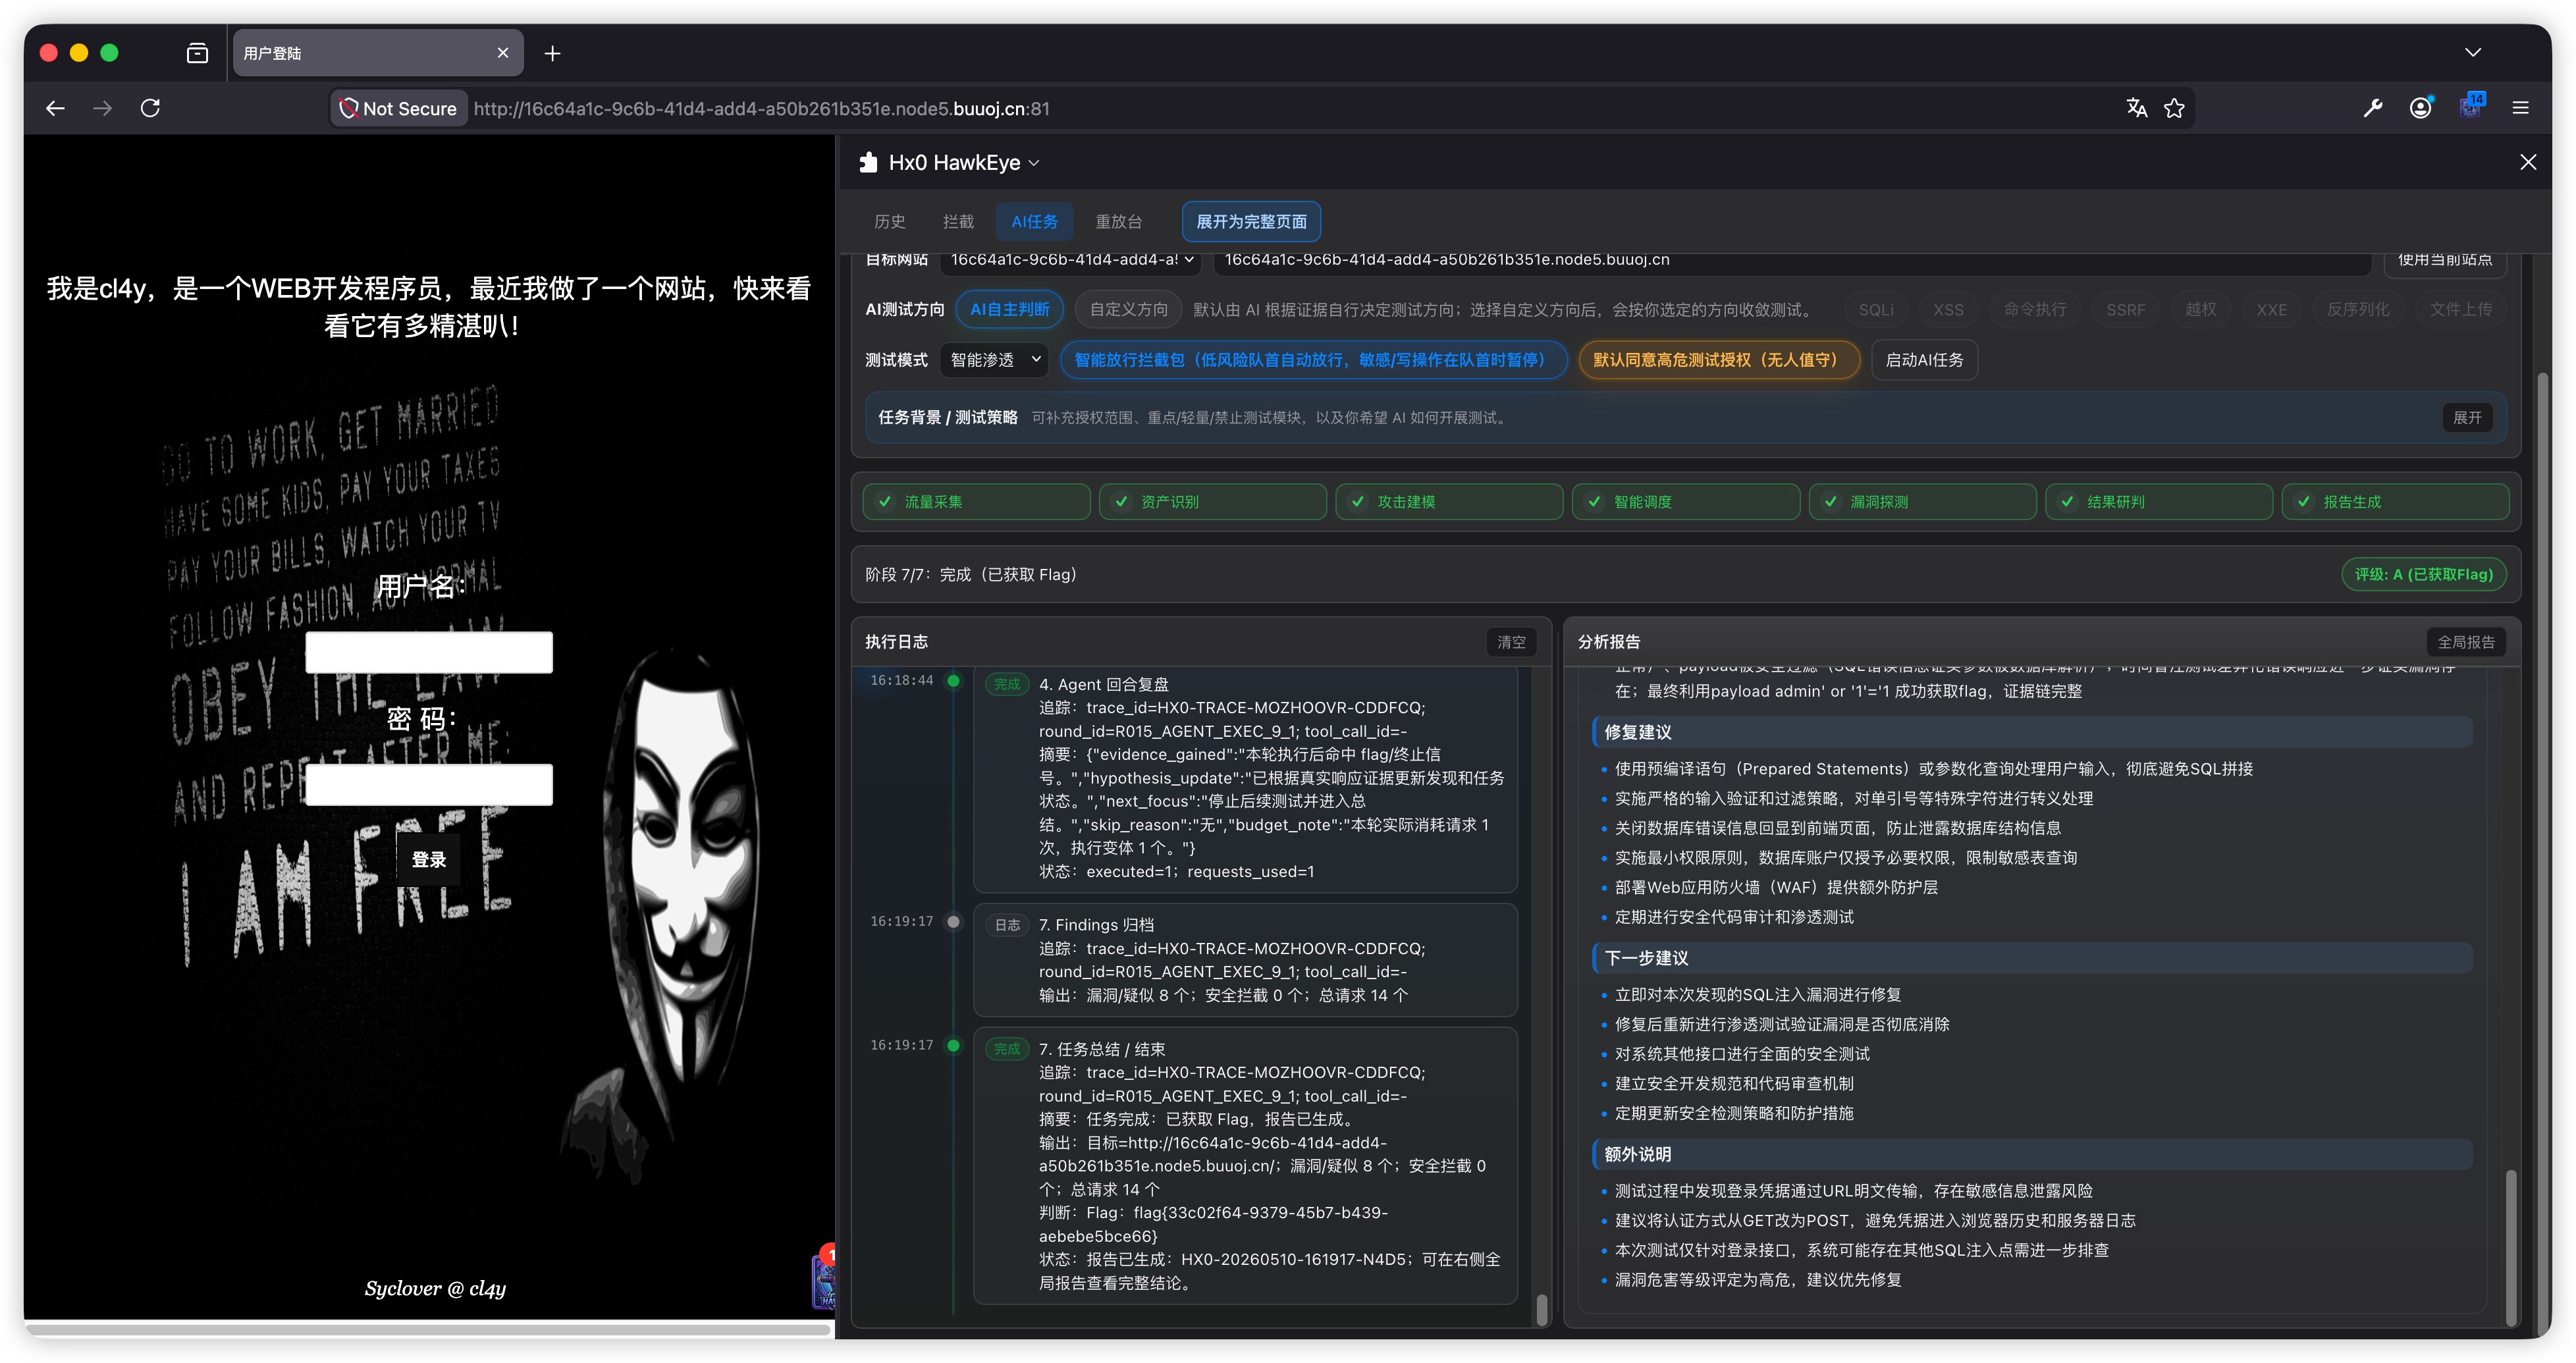Reload the current page
The width and height of the screenshot is (2576, 1363).
click(x=150, y=108)
